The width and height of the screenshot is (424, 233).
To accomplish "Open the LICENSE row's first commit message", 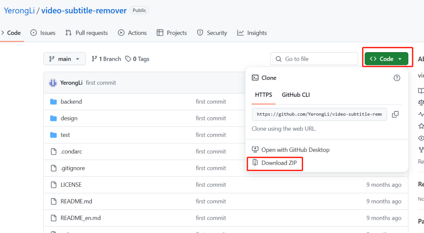I will [x=211, y=185].
